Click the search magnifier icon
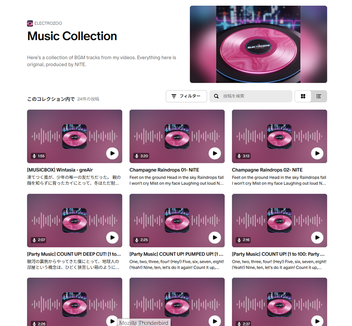Screen dimensions: 352x326 (216, 96)
